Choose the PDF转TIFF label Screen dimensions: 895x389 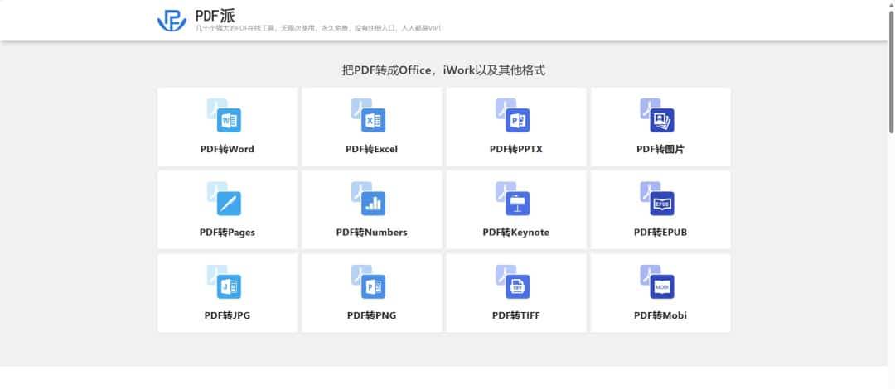point(516,315)
